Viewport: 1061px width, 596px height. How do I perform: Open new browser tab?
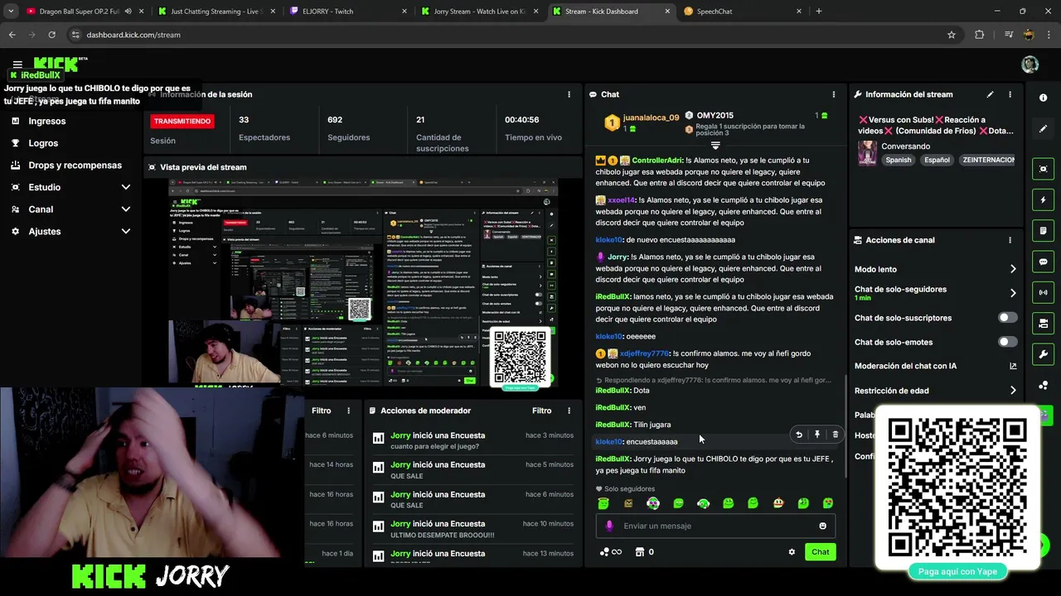819,12
